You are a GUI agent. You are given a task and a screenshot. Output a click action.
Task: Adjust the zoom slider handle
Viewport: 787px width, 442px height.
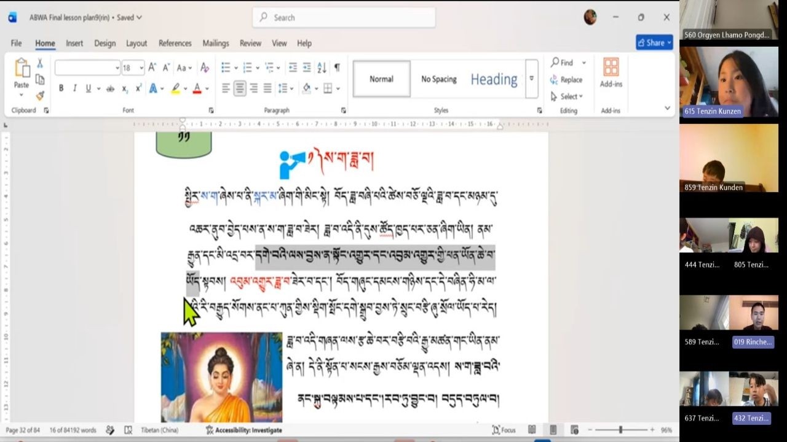coord(620,430)
